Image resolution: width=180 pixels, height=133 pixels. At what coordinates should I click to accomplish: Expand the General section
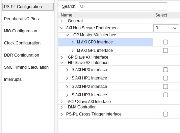point(62,21)
